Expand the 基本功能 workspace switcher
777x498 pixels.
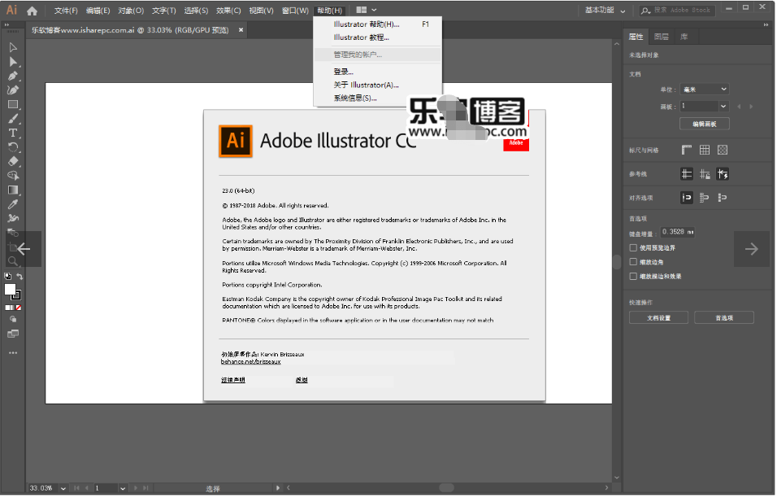pos(605,10)
